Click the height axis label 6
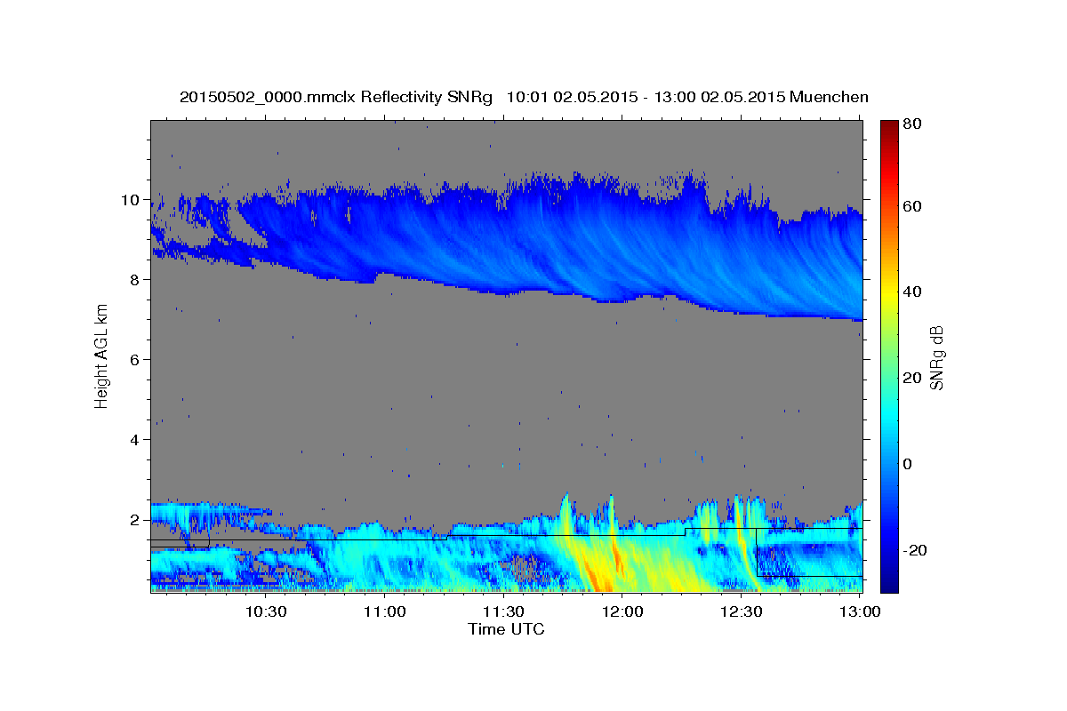The height and width of the screenshot is (711, 1067). coord(135,360)
